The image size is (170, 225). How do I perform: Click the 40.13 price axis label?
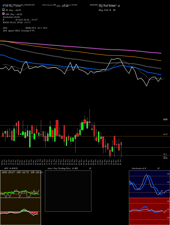coord(165,134)
